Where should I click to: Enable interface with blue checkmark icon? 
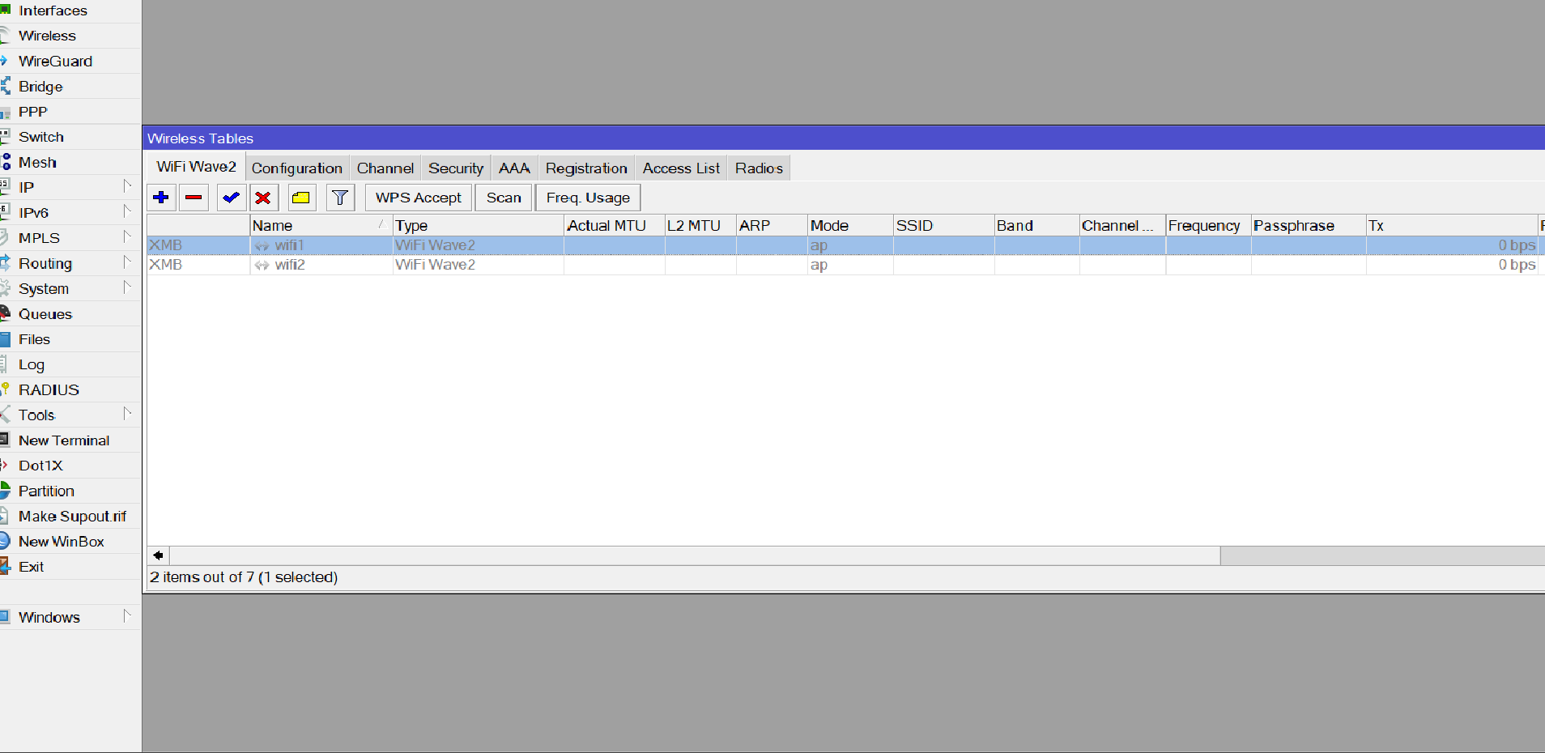click(231, 198)
